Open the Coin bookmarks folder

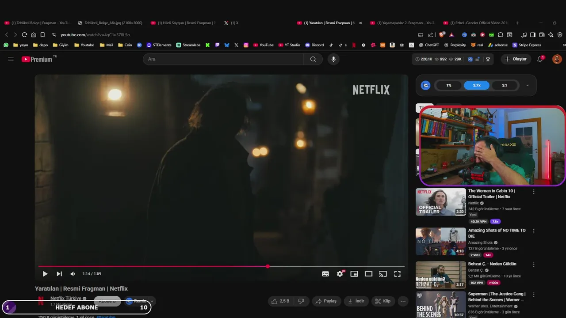click(125, 45)
